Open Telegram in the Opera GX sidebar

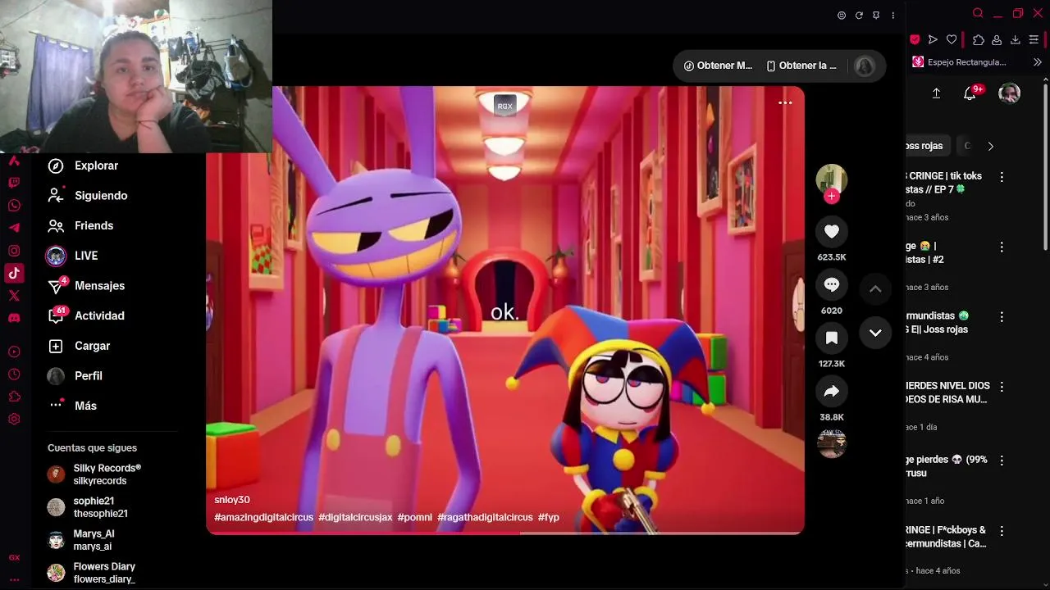pos(14,228)
